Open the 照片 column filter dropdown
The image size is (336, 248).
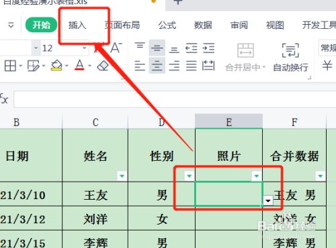pos(257,176)
